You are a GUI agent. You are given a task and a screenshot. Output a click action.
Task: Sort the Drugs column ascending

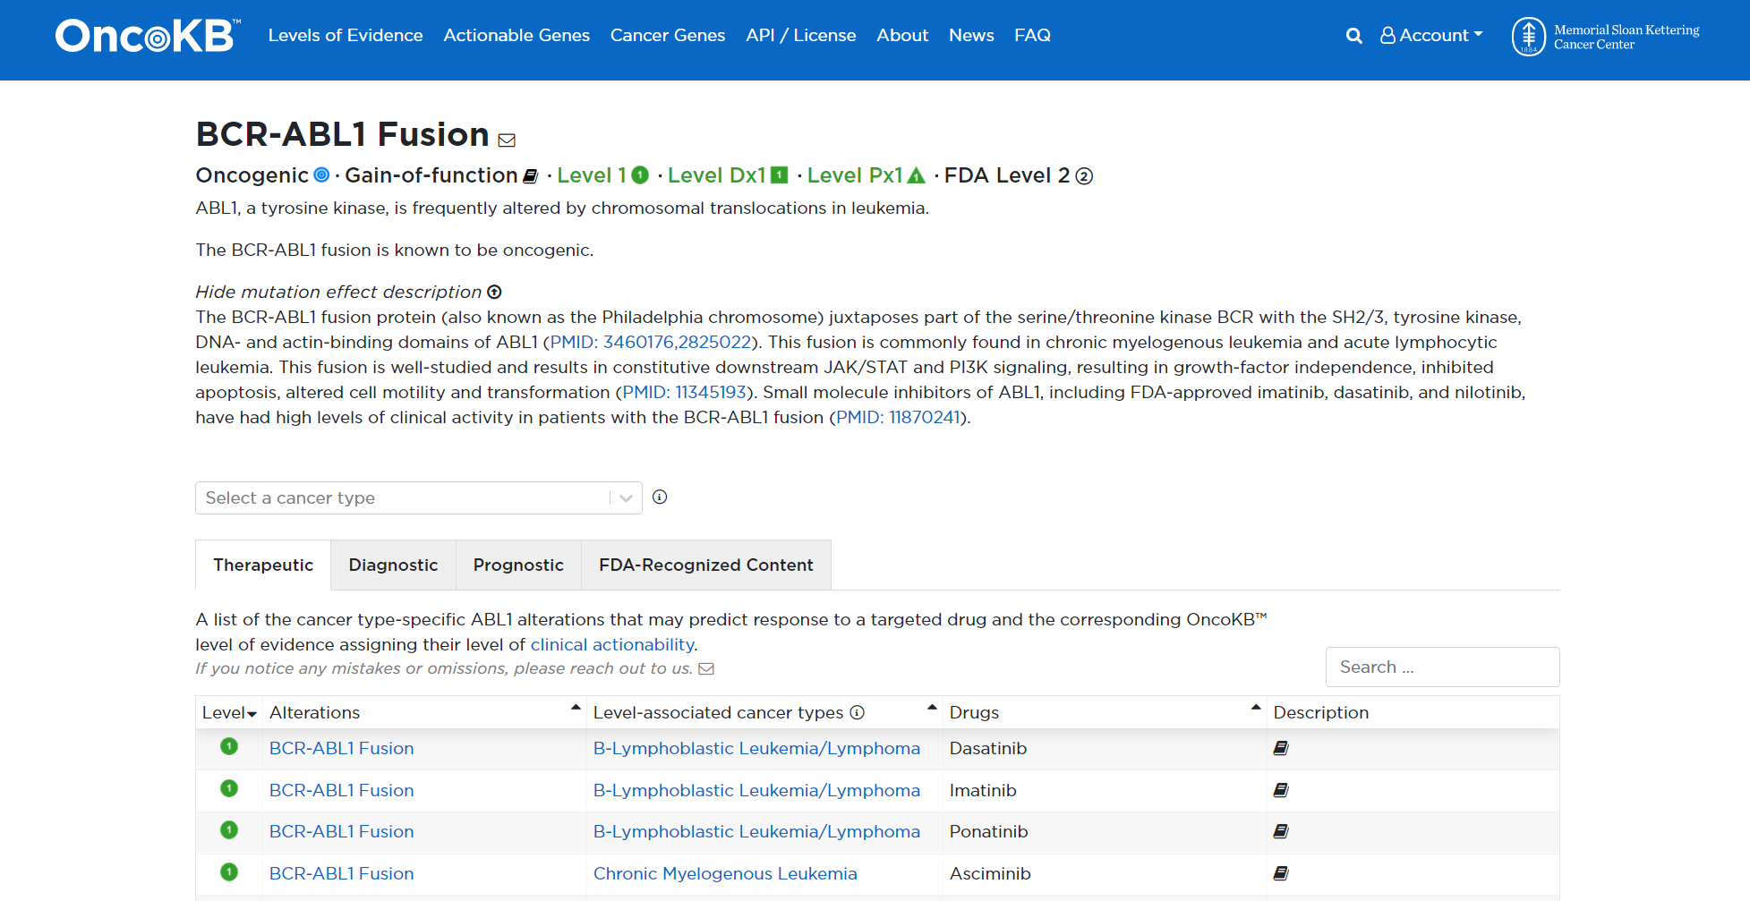tap(1254, 707)
